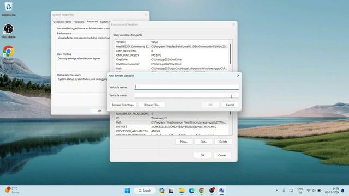Screen dimensions: 349x196
Task: Expand the hidden system tray icons chevron
Action: coord(276,191)
